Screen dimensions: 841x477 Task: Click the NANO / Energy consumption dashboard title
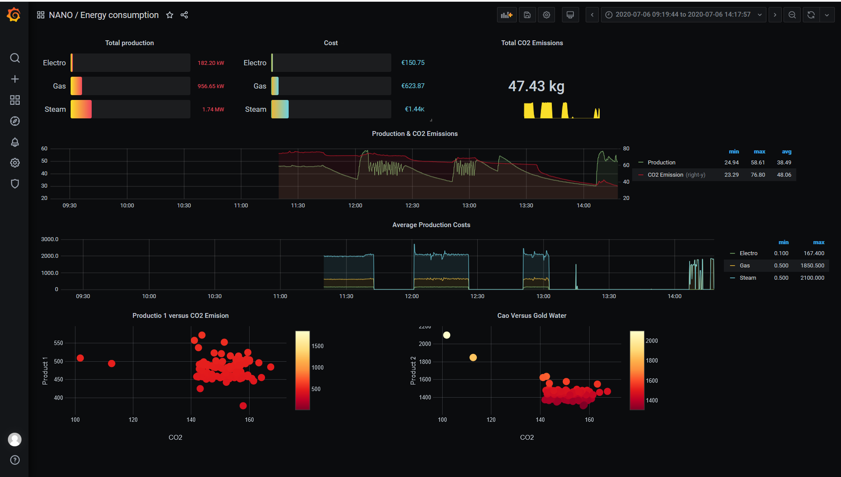[x=104, y=15]
